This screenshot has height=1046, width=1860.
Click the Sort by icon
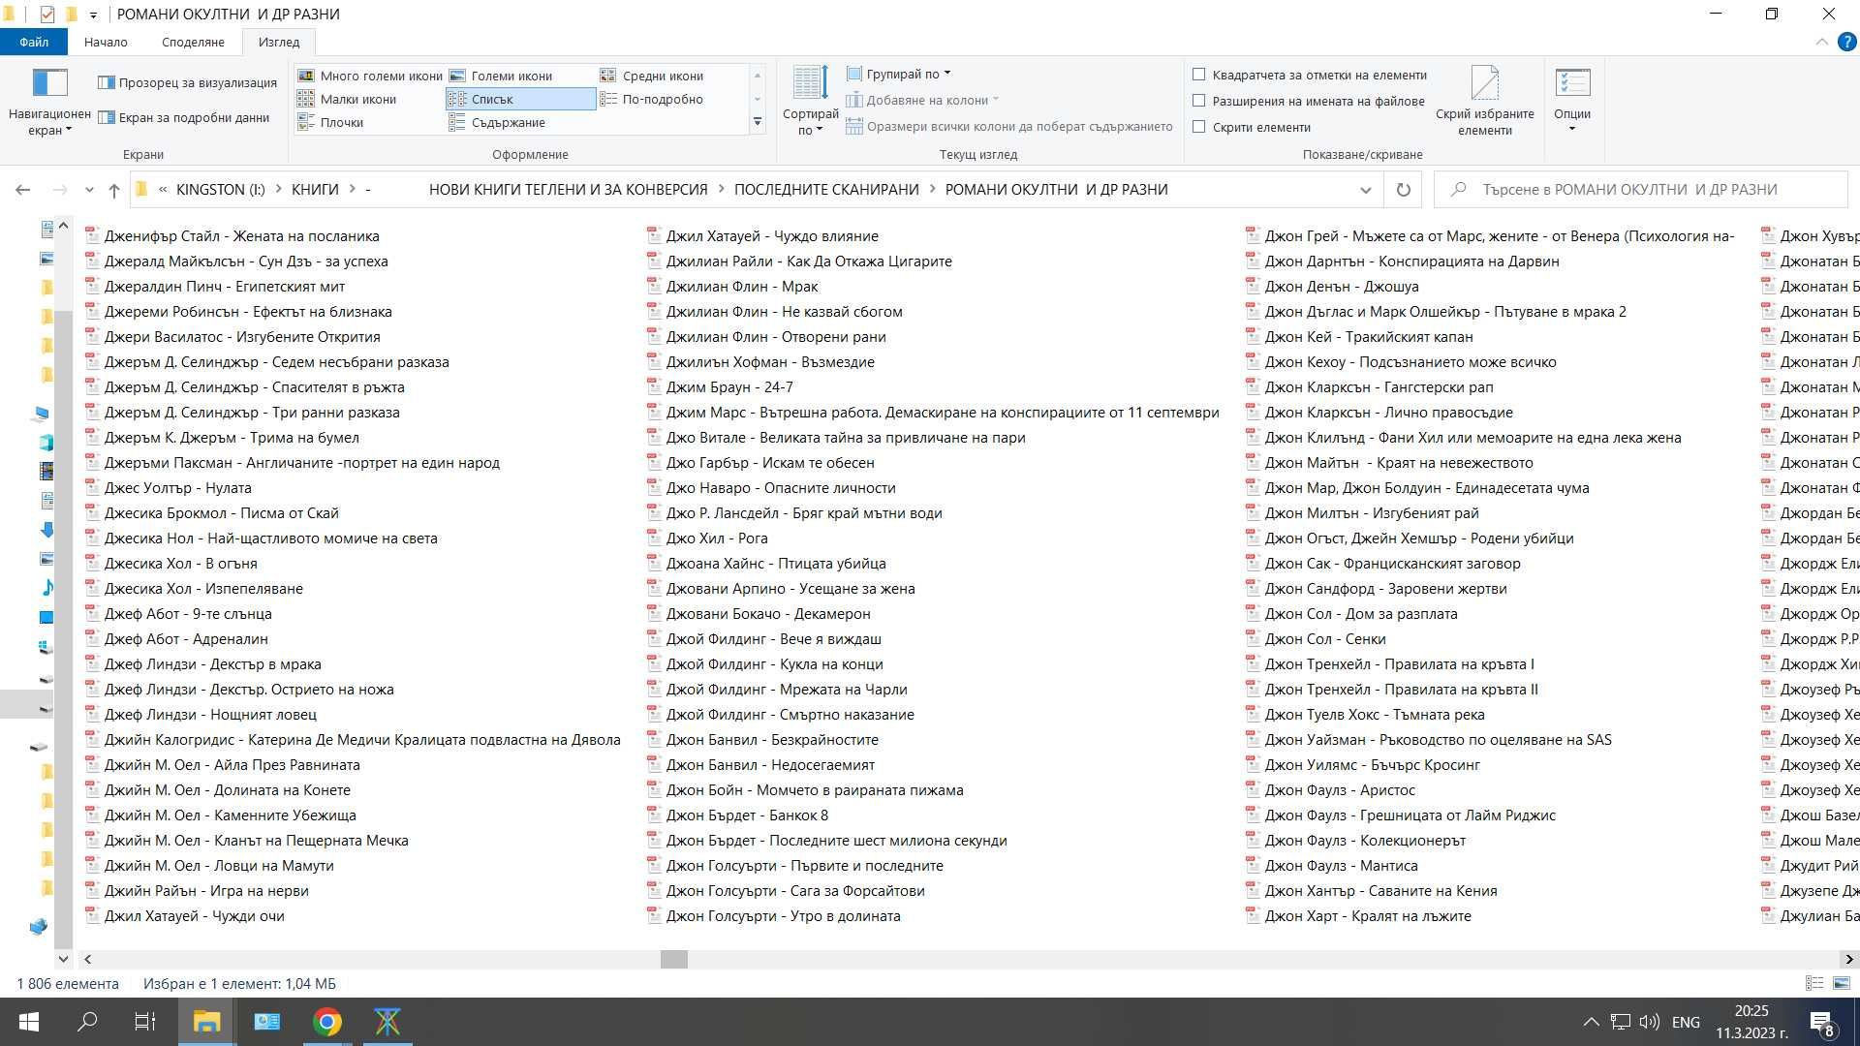810,83
